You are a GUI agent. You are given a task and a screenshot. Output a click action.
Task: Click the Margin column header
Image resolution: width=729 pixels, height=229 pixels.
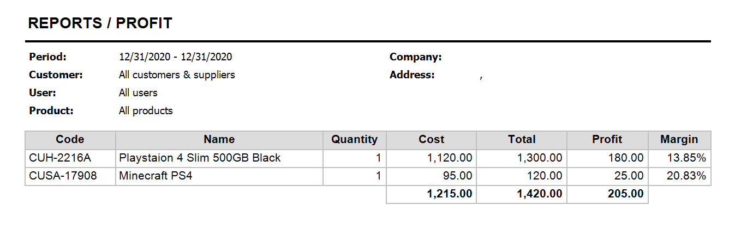tap(679, 140)
